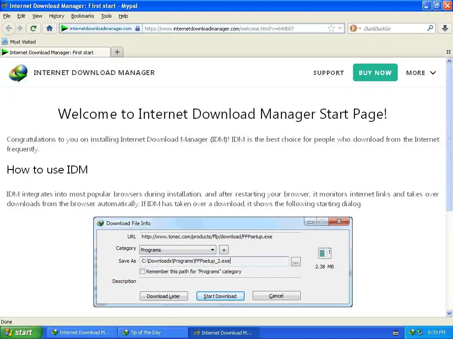
Task: Open the Most Visited bookmarks folder
Action: point(19,42)
